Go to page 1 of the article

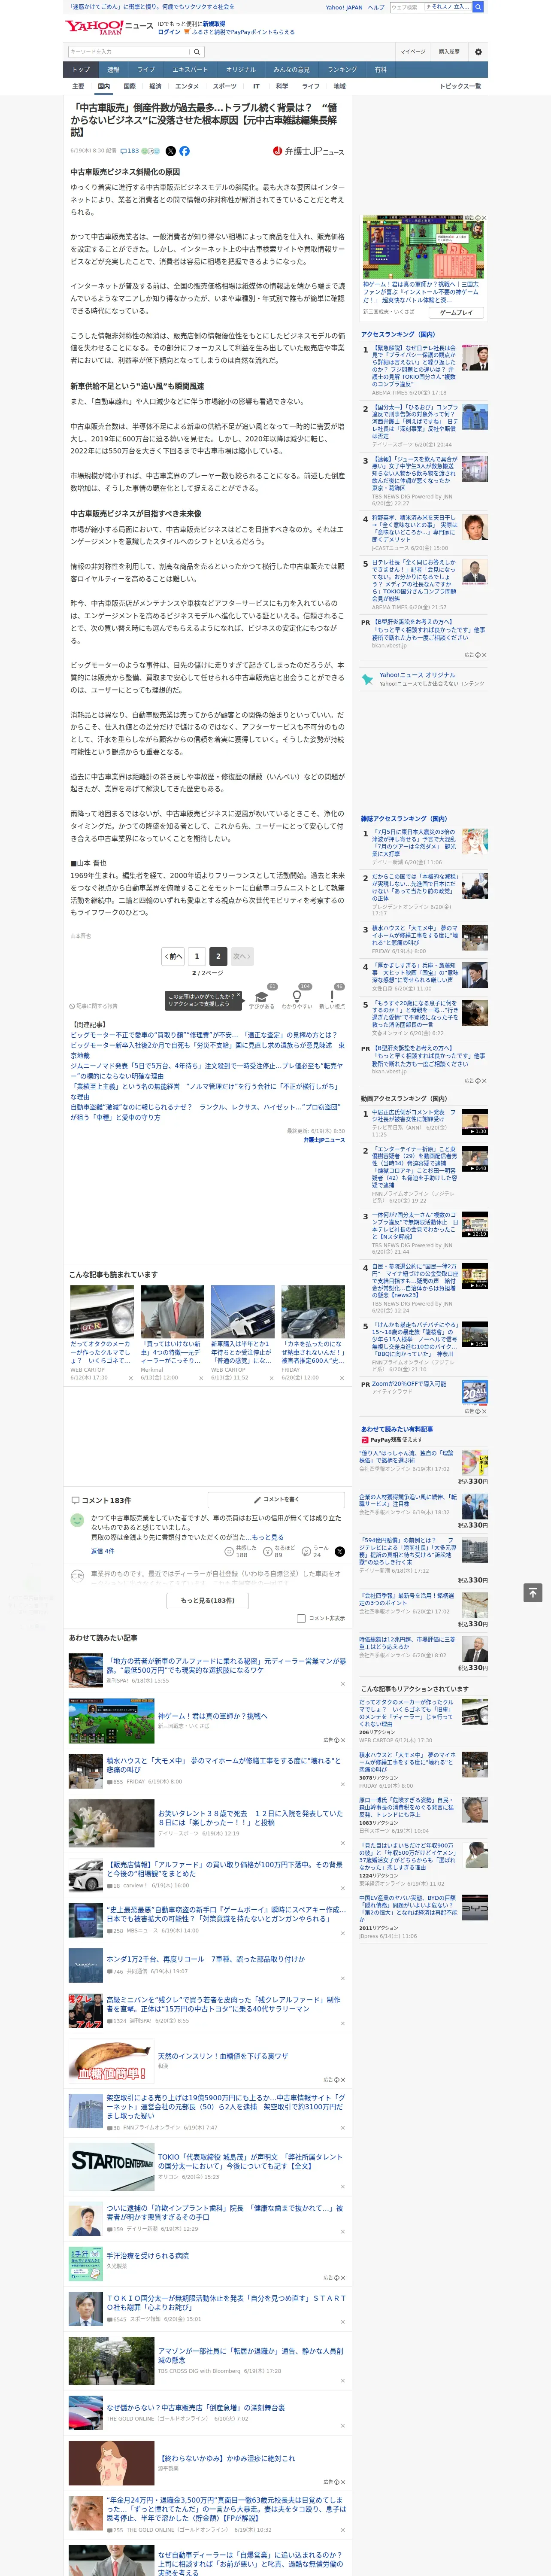[x=197, y=956]
